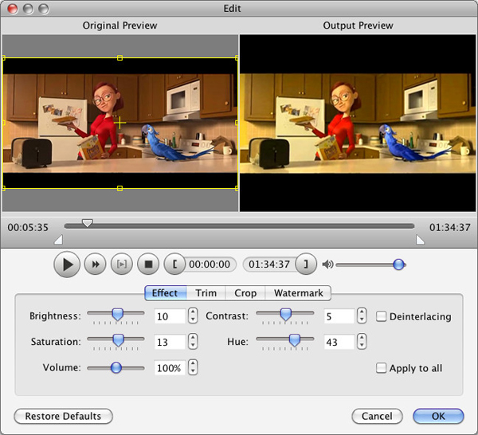Click the Output Preview video frame
Viewport: 478px width, 435px height.
[x=358, y=123]
